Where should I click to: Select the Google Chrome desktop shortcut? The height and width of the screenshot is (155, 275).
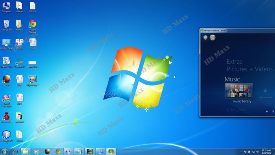33,27
